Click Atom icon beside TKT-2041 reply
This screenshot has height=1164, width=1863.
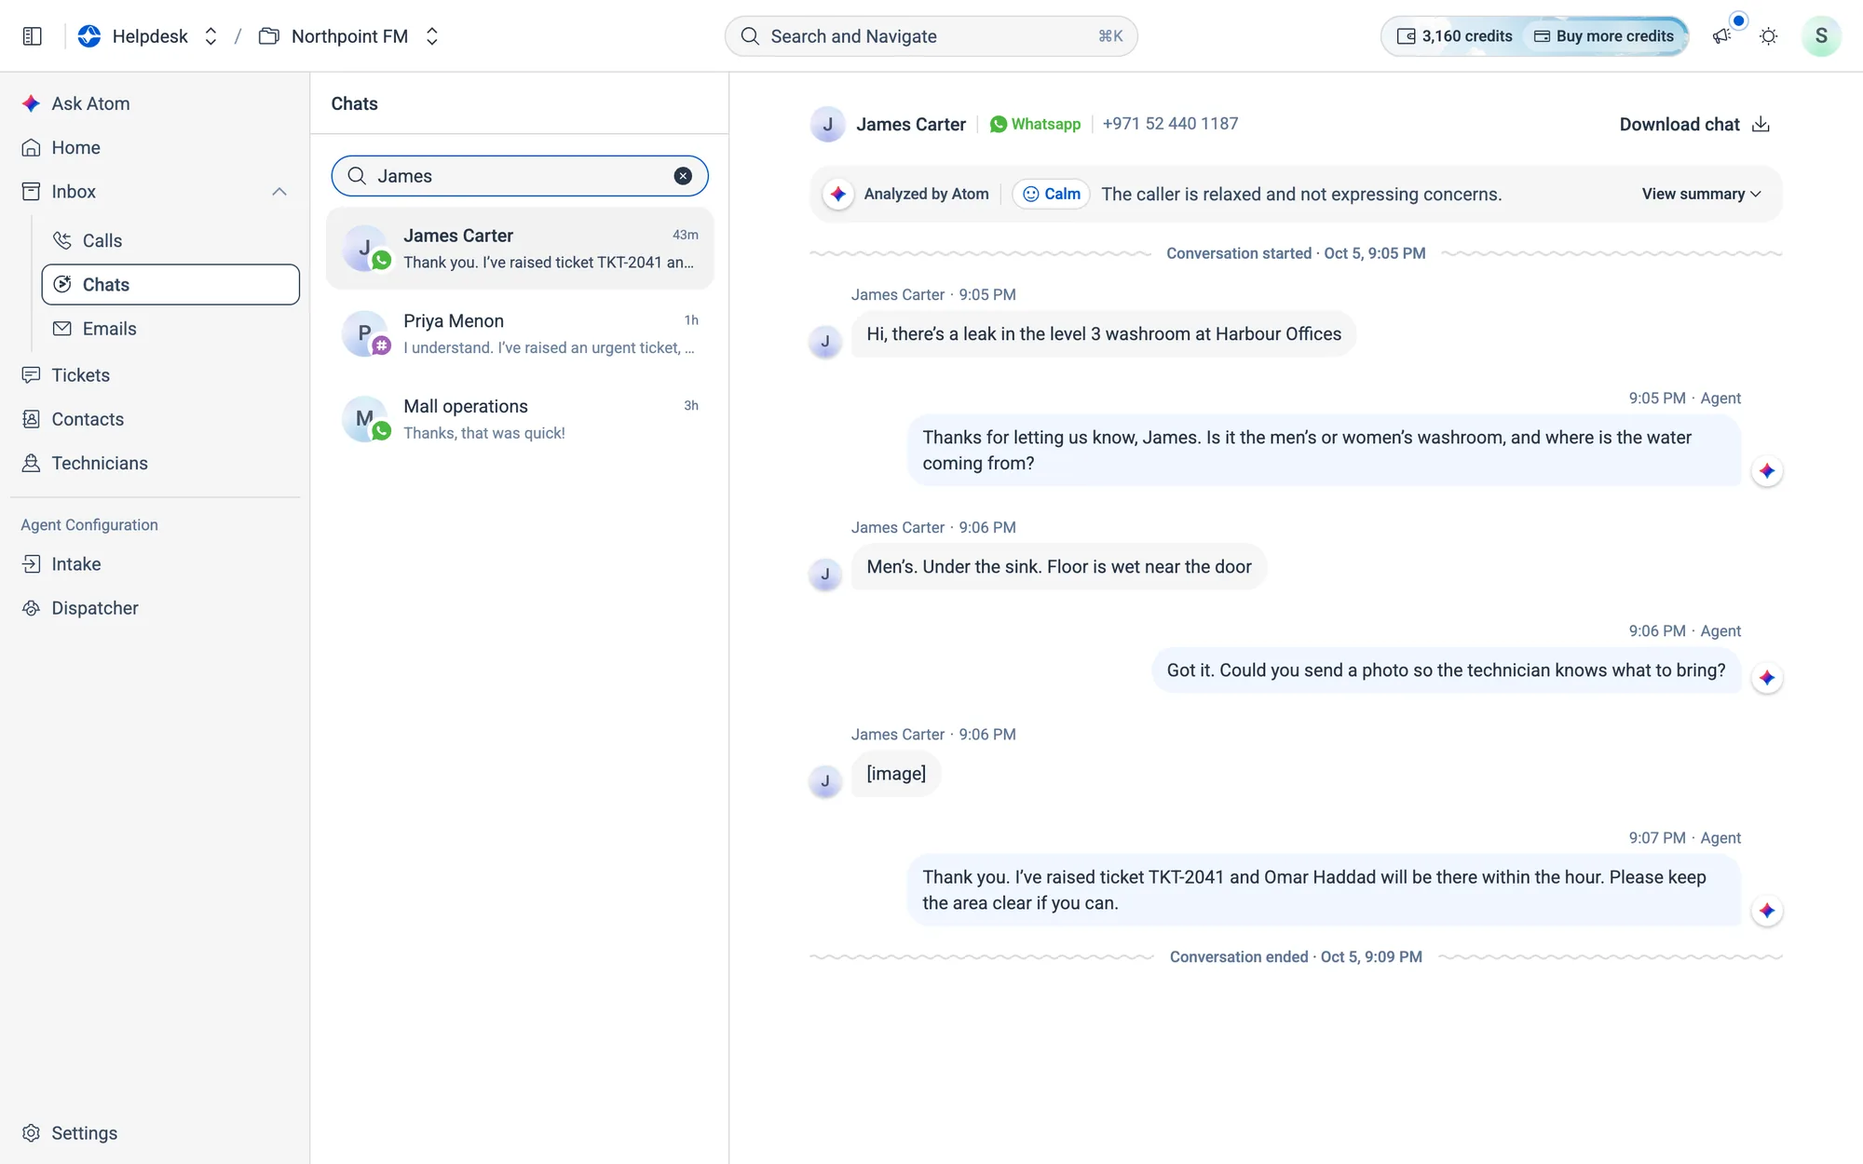click(1767, 911)
